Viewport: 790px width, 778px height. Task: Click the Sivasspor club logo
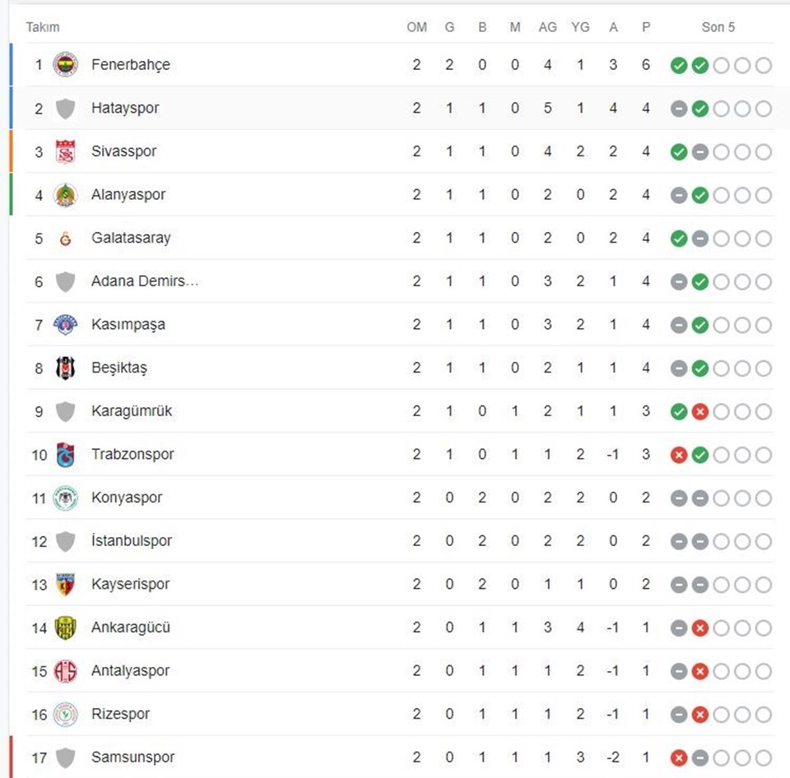click(66, 151)
